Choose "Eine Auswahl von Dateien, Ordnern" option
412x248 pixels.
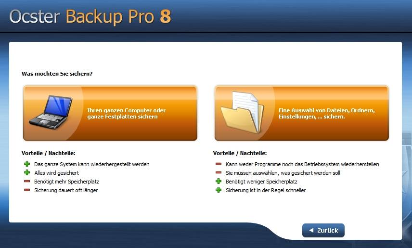tap(302, 113)
